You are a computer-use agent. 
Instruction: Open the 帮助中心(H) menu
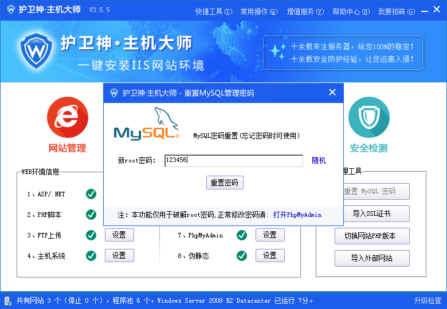351,11
